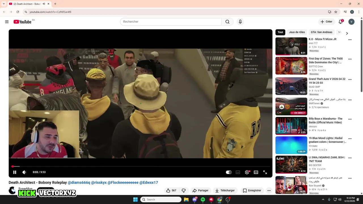Show hidden tray icons chevron

[323, 199]
